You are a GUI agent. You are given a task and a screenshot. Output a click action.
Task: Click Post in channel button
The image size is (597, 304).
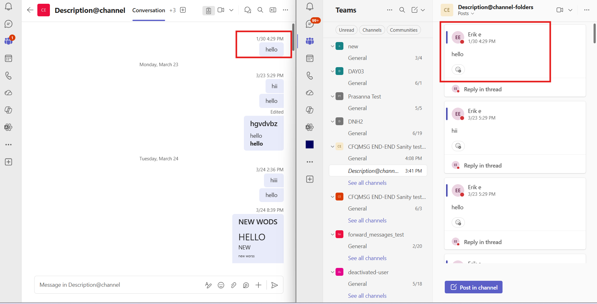point(473,287)
